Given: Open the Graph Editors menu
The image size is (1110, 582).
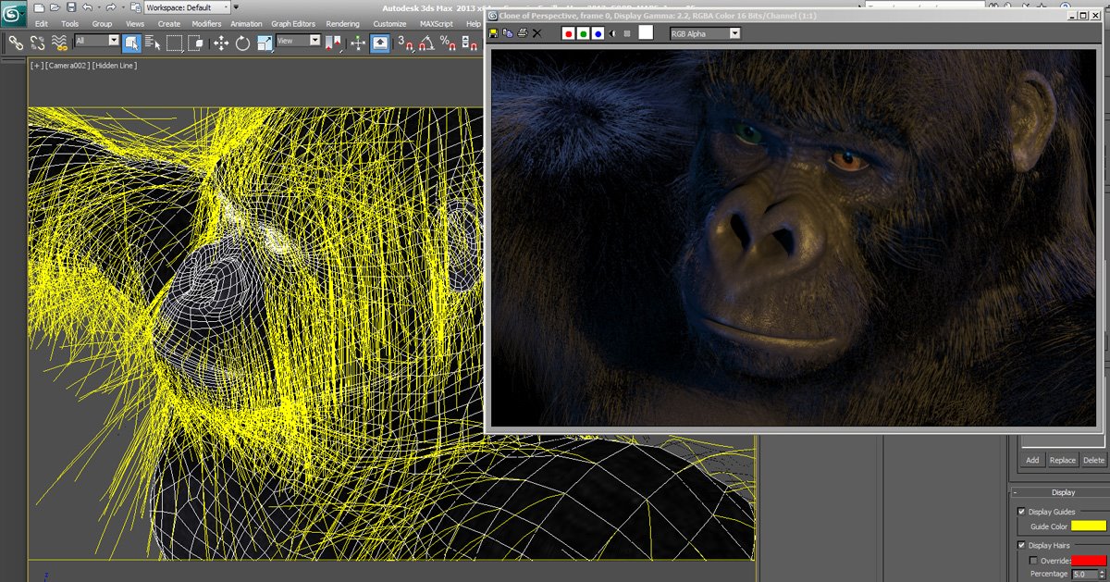Looking at the screenshot, I should [x=293, y=24].
